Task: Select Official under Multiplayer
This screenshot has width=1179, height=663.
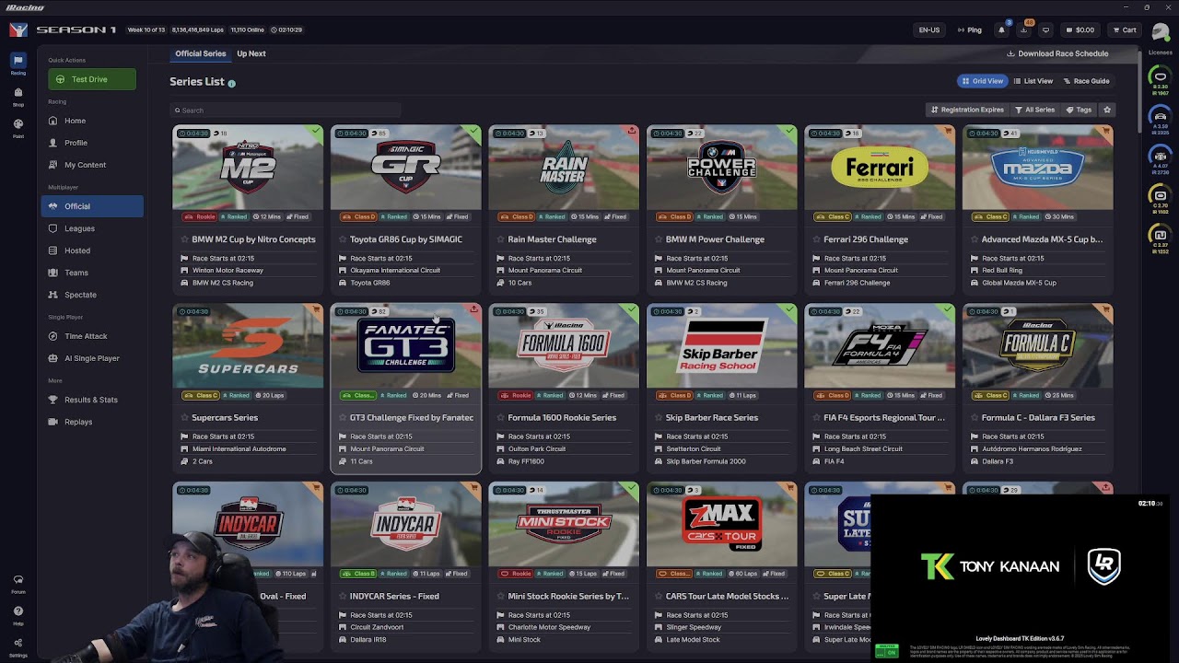Action: (92, 206)
